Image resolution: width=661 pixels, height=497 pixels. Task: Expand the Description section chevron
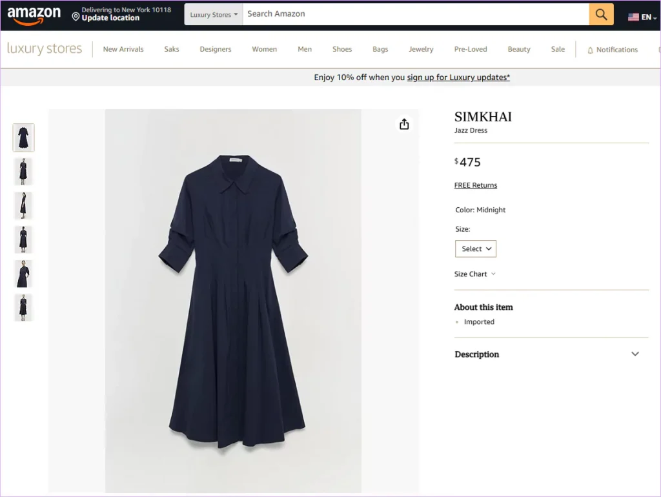tap(635, 354)
